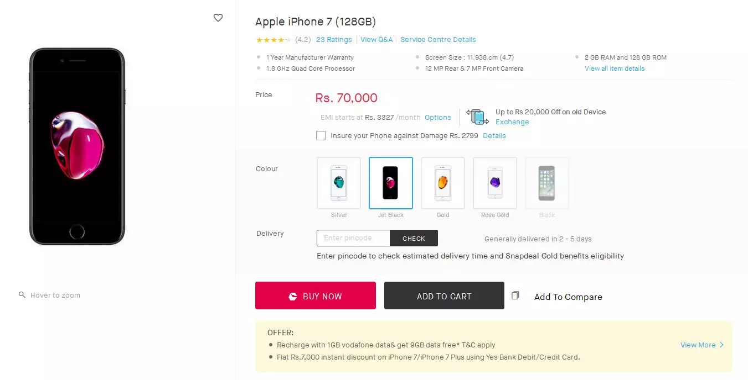The width and height of the screenshot is (748, 380).
Task: Pick the Rose Gold colour variant
Action: click(x=495, y=183)
